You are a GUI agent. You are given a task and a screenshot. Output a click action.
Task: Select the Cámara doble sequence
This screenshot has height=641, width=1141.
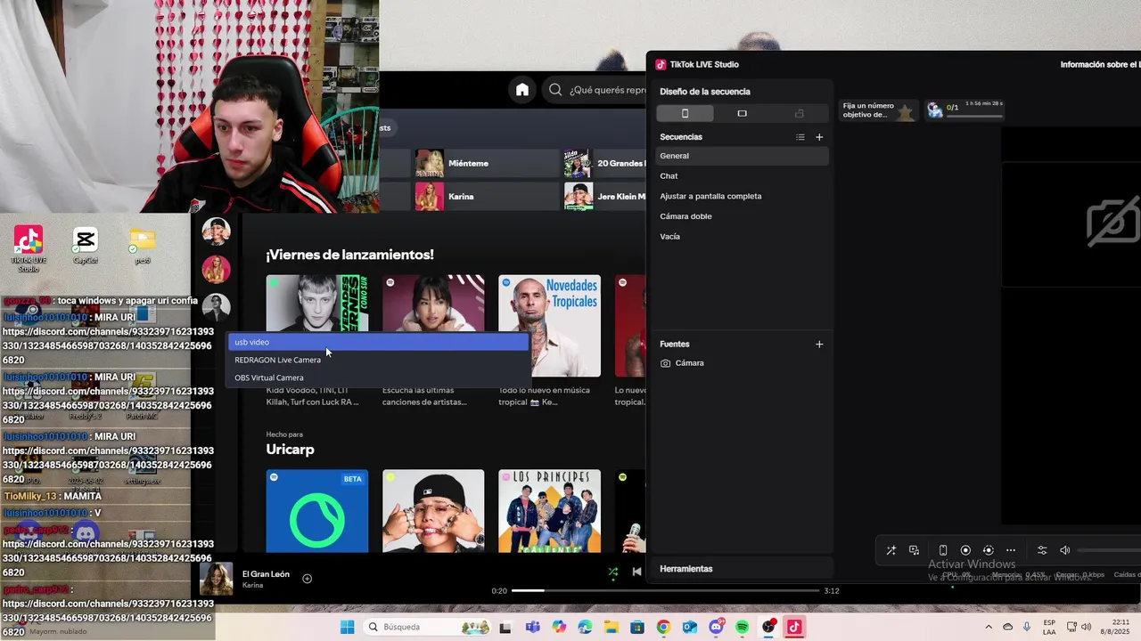pos(743,216)
